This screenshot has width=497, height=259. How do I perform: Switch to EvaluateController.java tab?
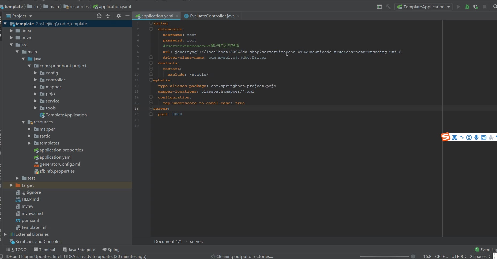[x=212, y=16]
